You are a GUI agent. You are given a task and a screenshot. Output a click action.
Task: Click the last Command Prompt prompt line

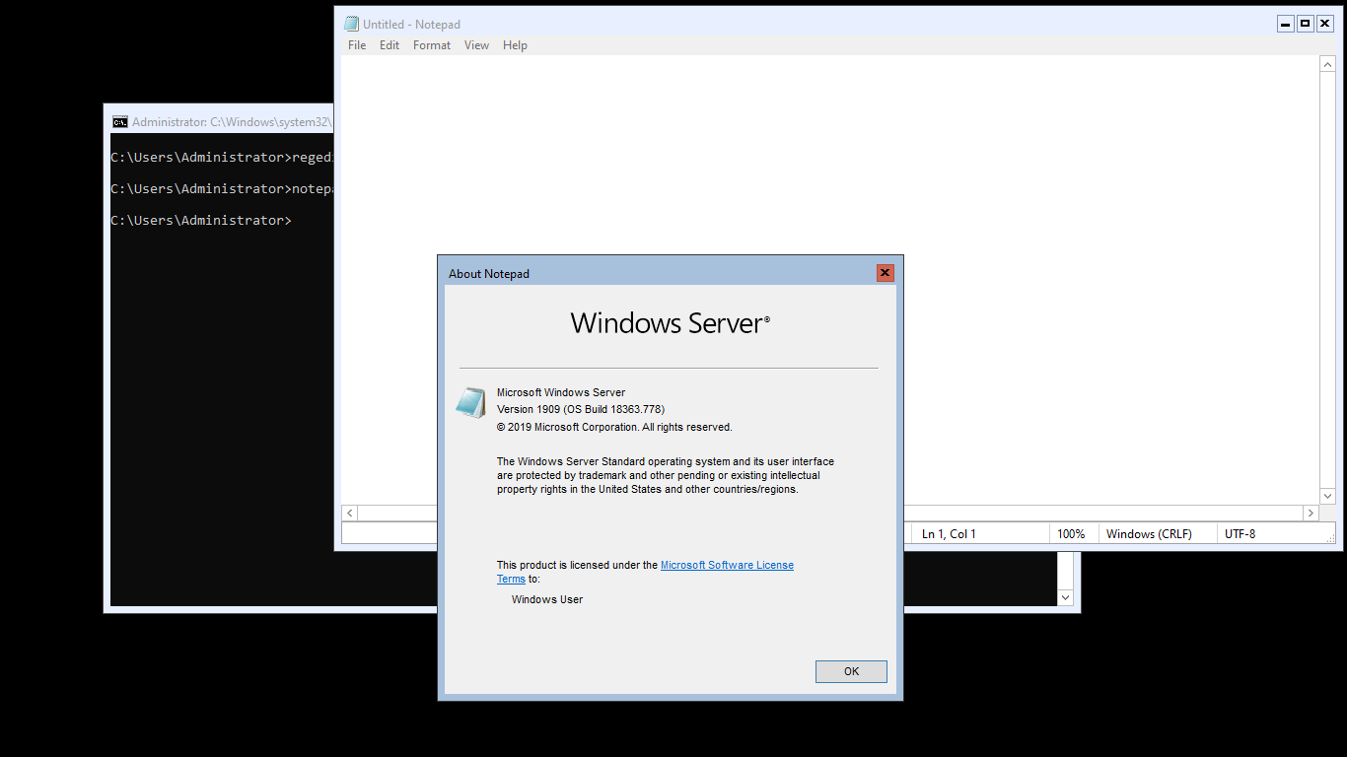[x=201, y=220]
